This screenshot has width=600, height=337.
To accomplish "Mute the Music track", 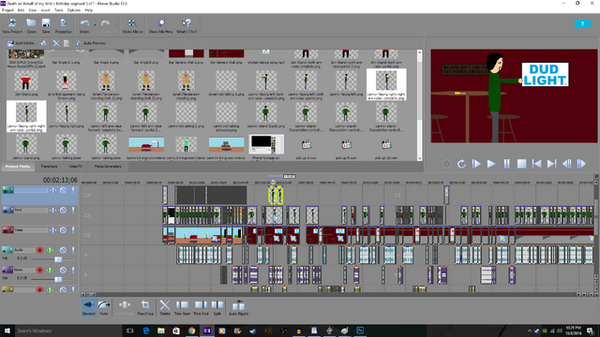I will click(x=63, y=270).
